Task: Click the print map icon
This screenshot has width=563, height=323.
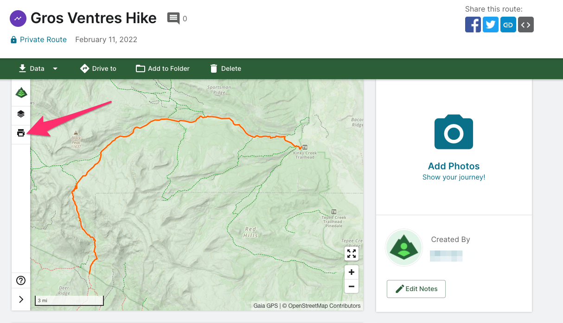Action: click(21, 133)
